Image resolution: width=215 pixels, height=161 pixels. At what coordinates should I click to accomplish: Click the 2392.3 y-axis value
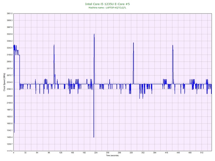coord(10,89)
